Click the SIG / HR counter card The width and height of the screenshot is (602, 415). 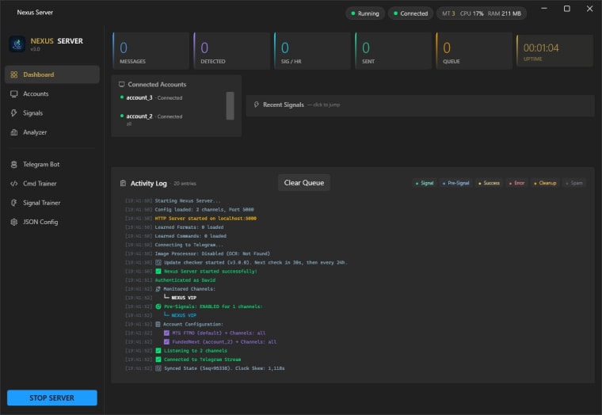coord(312,51)
